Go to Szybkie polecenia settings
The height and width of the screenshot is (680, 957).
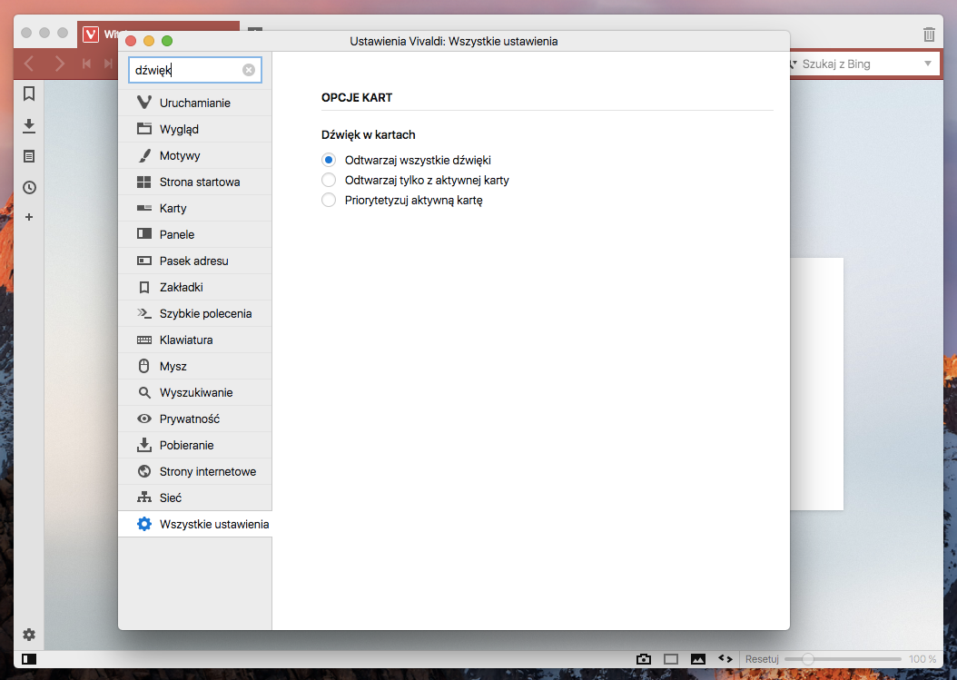click(x=194, y=313)
